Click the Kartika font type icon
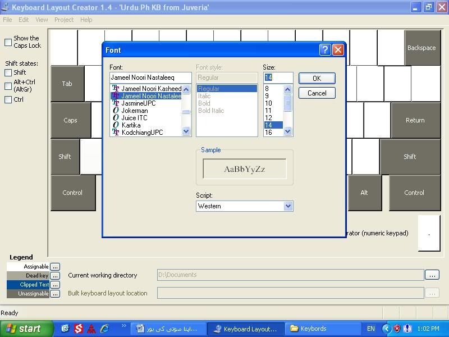The image size is (449, 337). pos(116,125)
